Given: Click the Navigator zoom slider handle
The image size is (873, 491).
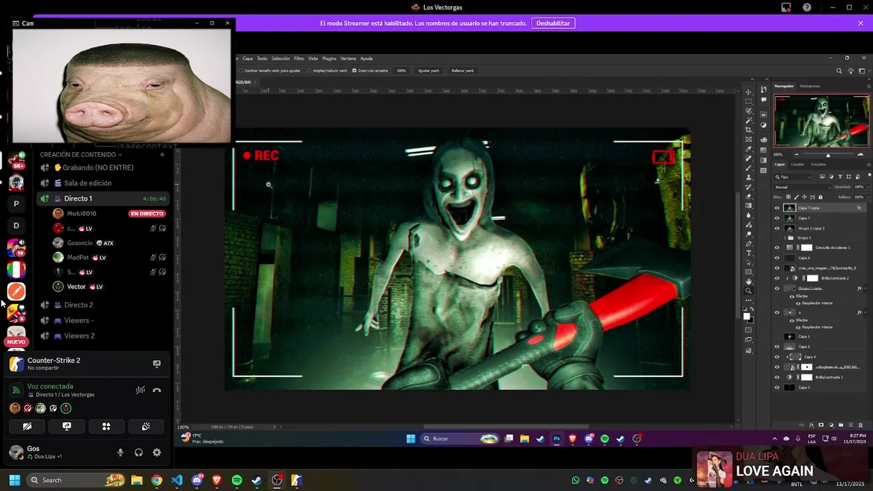Looking at the screenshot, I should pyautogui.click(x=828, y=155).
